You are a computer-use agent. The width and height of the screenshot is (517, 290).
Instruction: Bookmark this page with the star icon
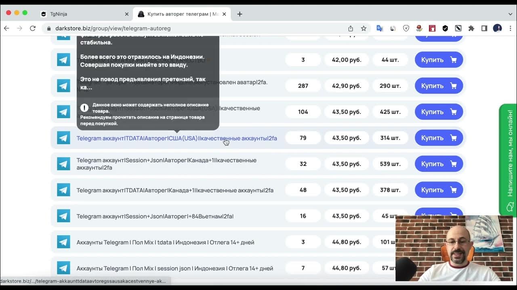364,28
